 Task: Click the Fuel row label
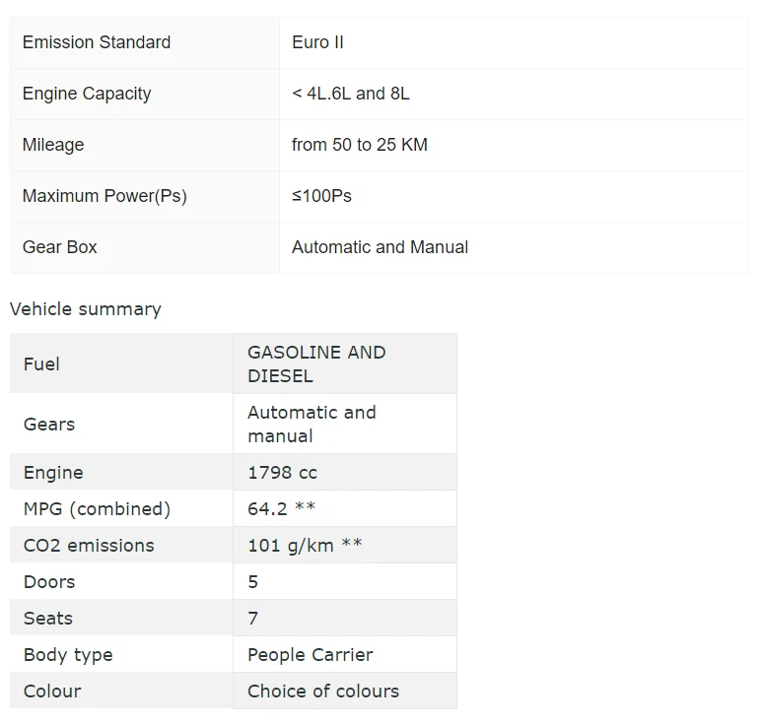point(41,364)
